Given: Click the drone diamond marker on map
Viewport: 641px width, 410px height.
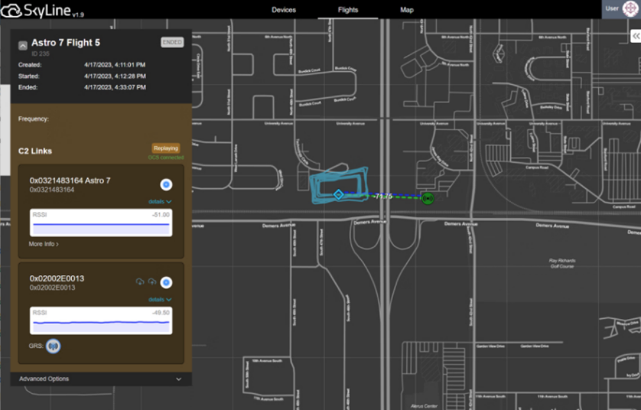Looking at the screenshot, I should [x=338, y=195].
